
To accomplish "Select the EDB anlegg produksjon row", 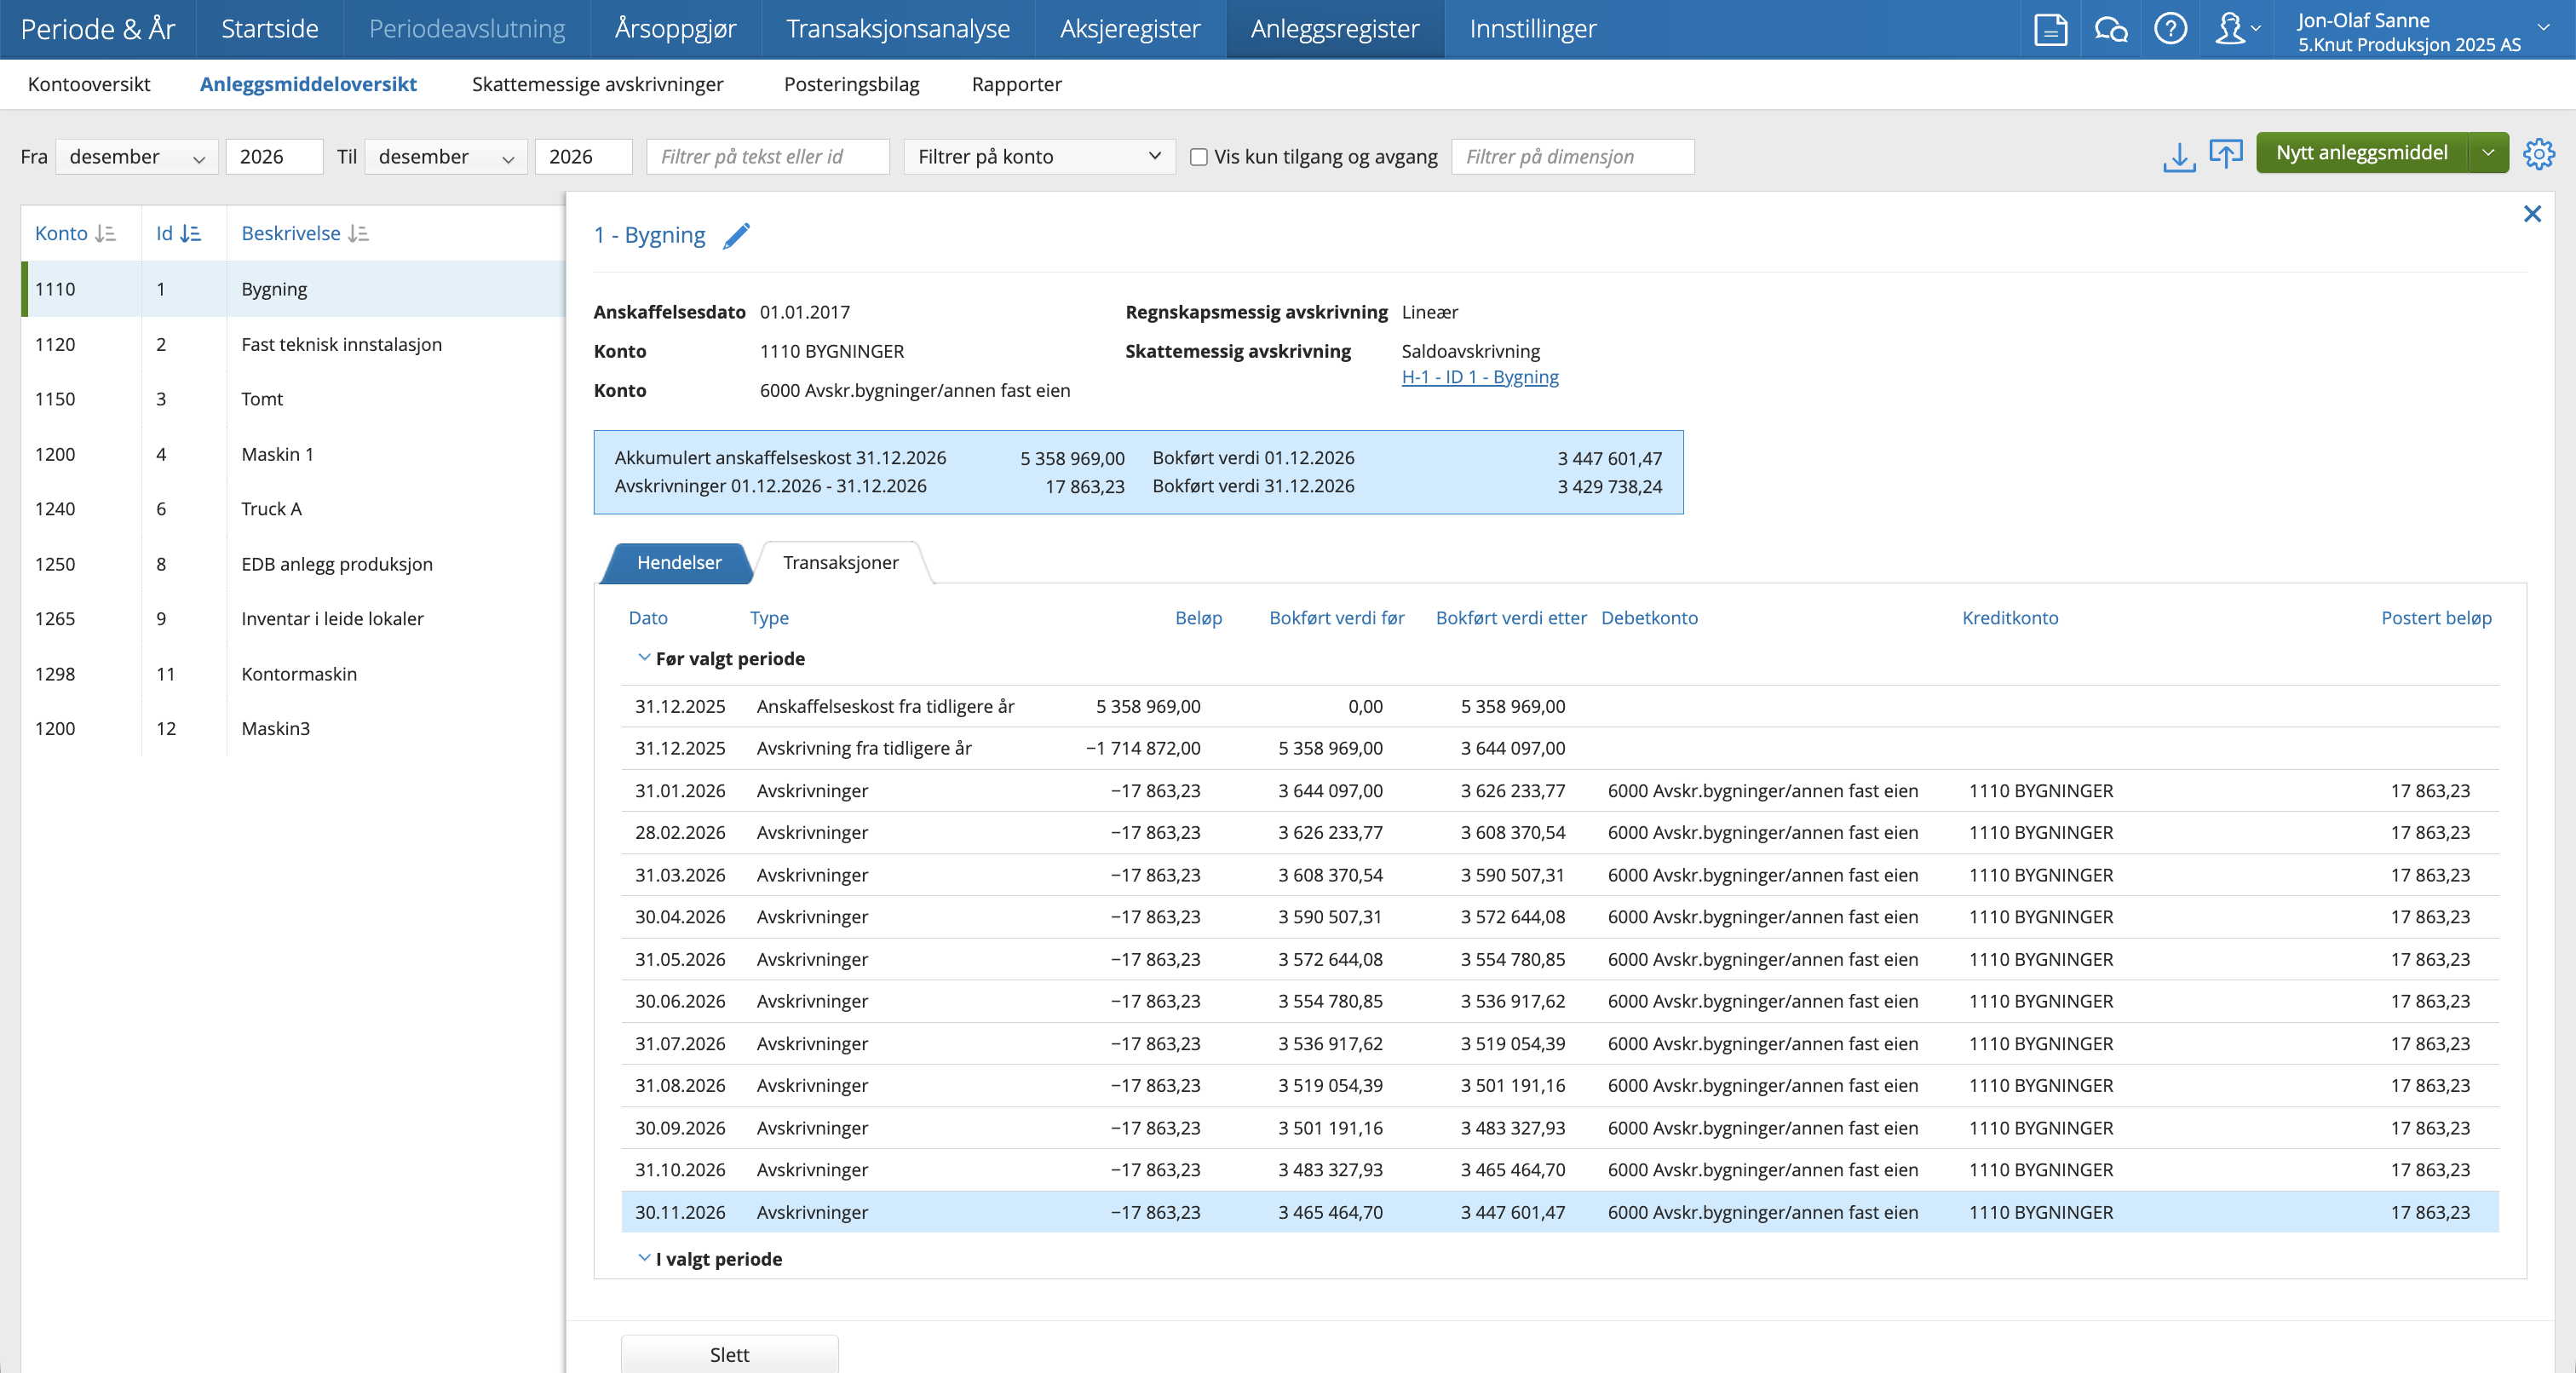I will pyautogui.click(x=293, y=564).
